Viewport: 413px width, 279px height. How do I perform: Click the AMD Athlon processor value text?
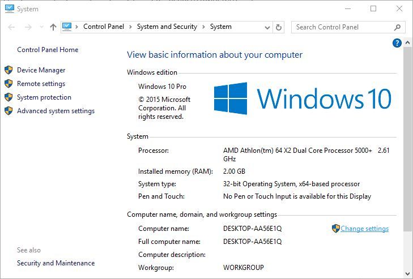coord(306,154)
